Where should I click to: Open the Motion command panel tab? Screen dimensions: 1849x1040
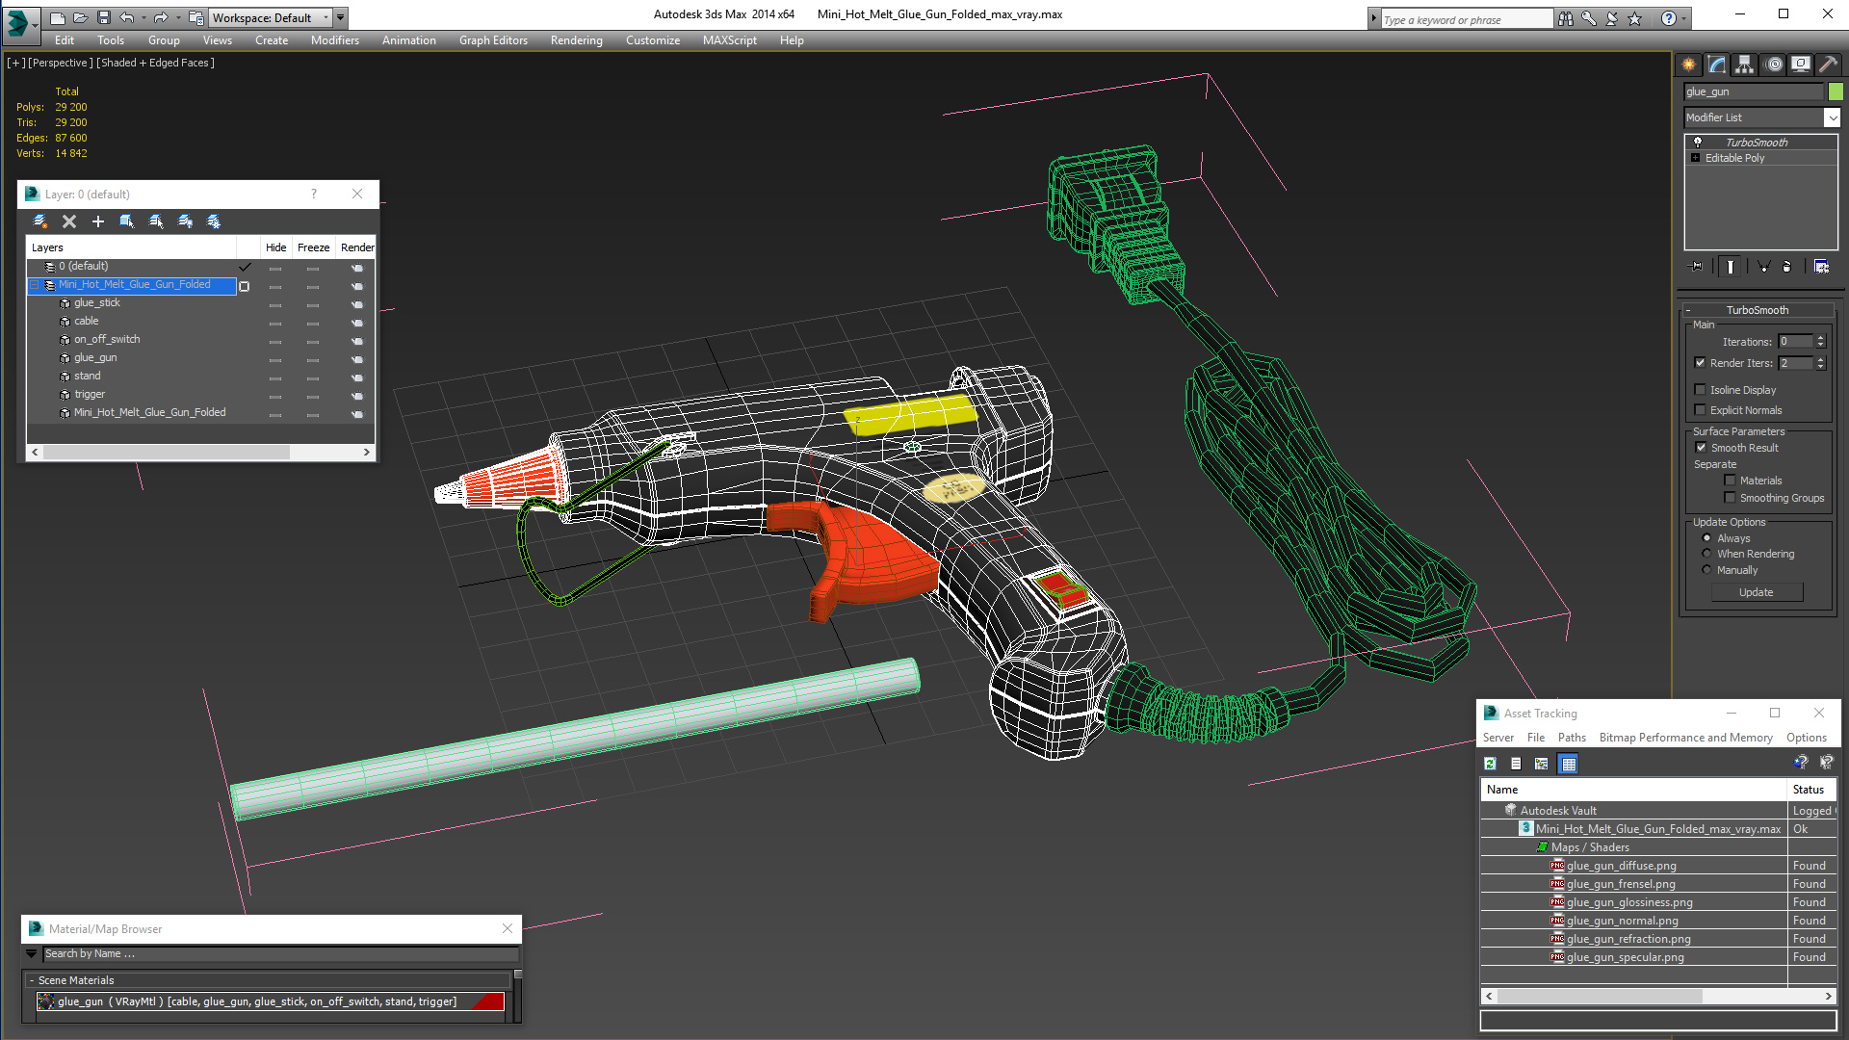pyautogui.click(x=1774, y=65)
